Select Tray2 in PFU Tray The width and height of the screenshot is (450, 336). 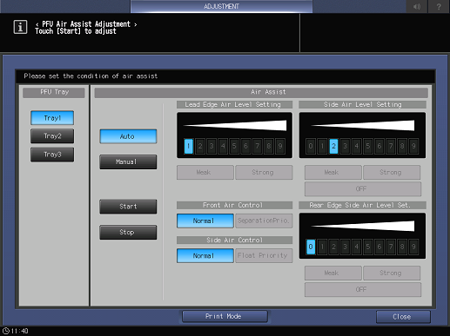tap(52, 136)
